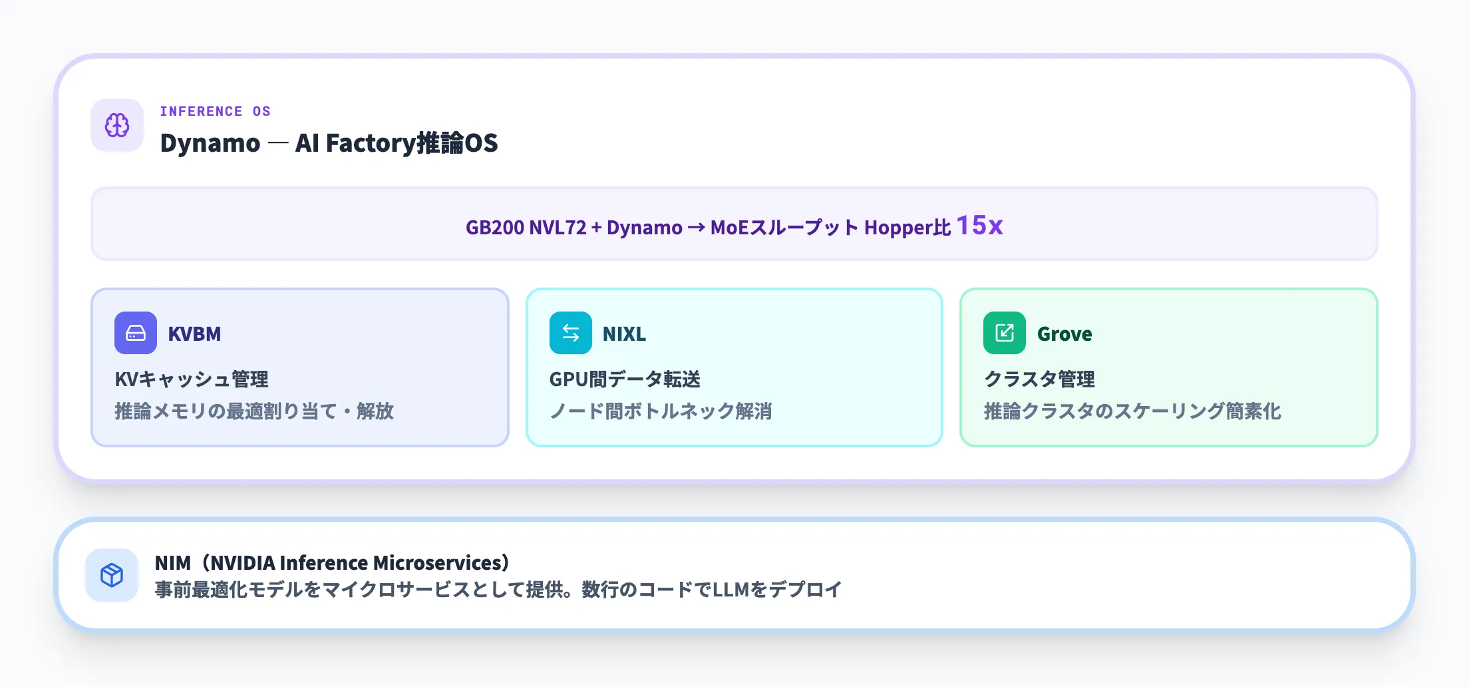Toggle the NIXL card selection
This screenshot has width=1469, height=687.
pos(734,367)
